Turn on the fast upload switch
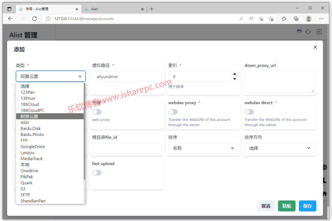Screen dimensions: 332x221 click(97, 173)
